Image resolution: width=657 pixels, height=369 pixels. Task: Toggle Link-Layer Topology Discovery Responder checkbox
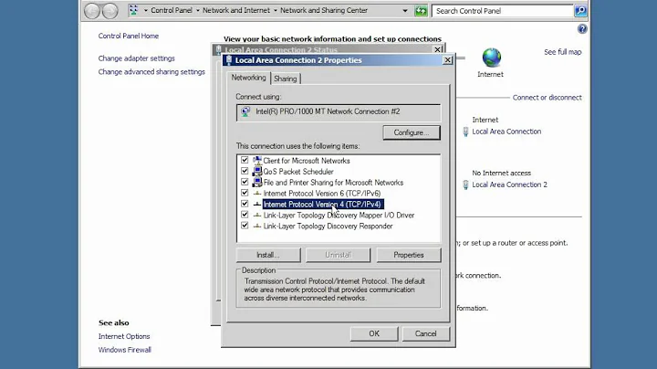point(245,226)
